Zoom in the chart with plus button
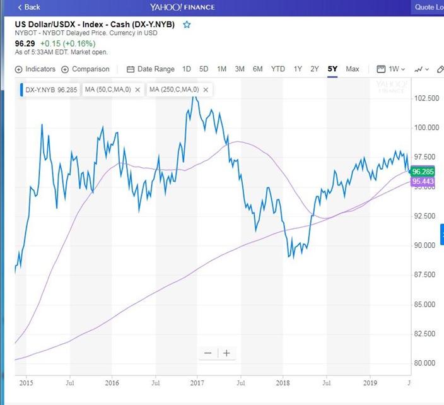 point(226,353)
